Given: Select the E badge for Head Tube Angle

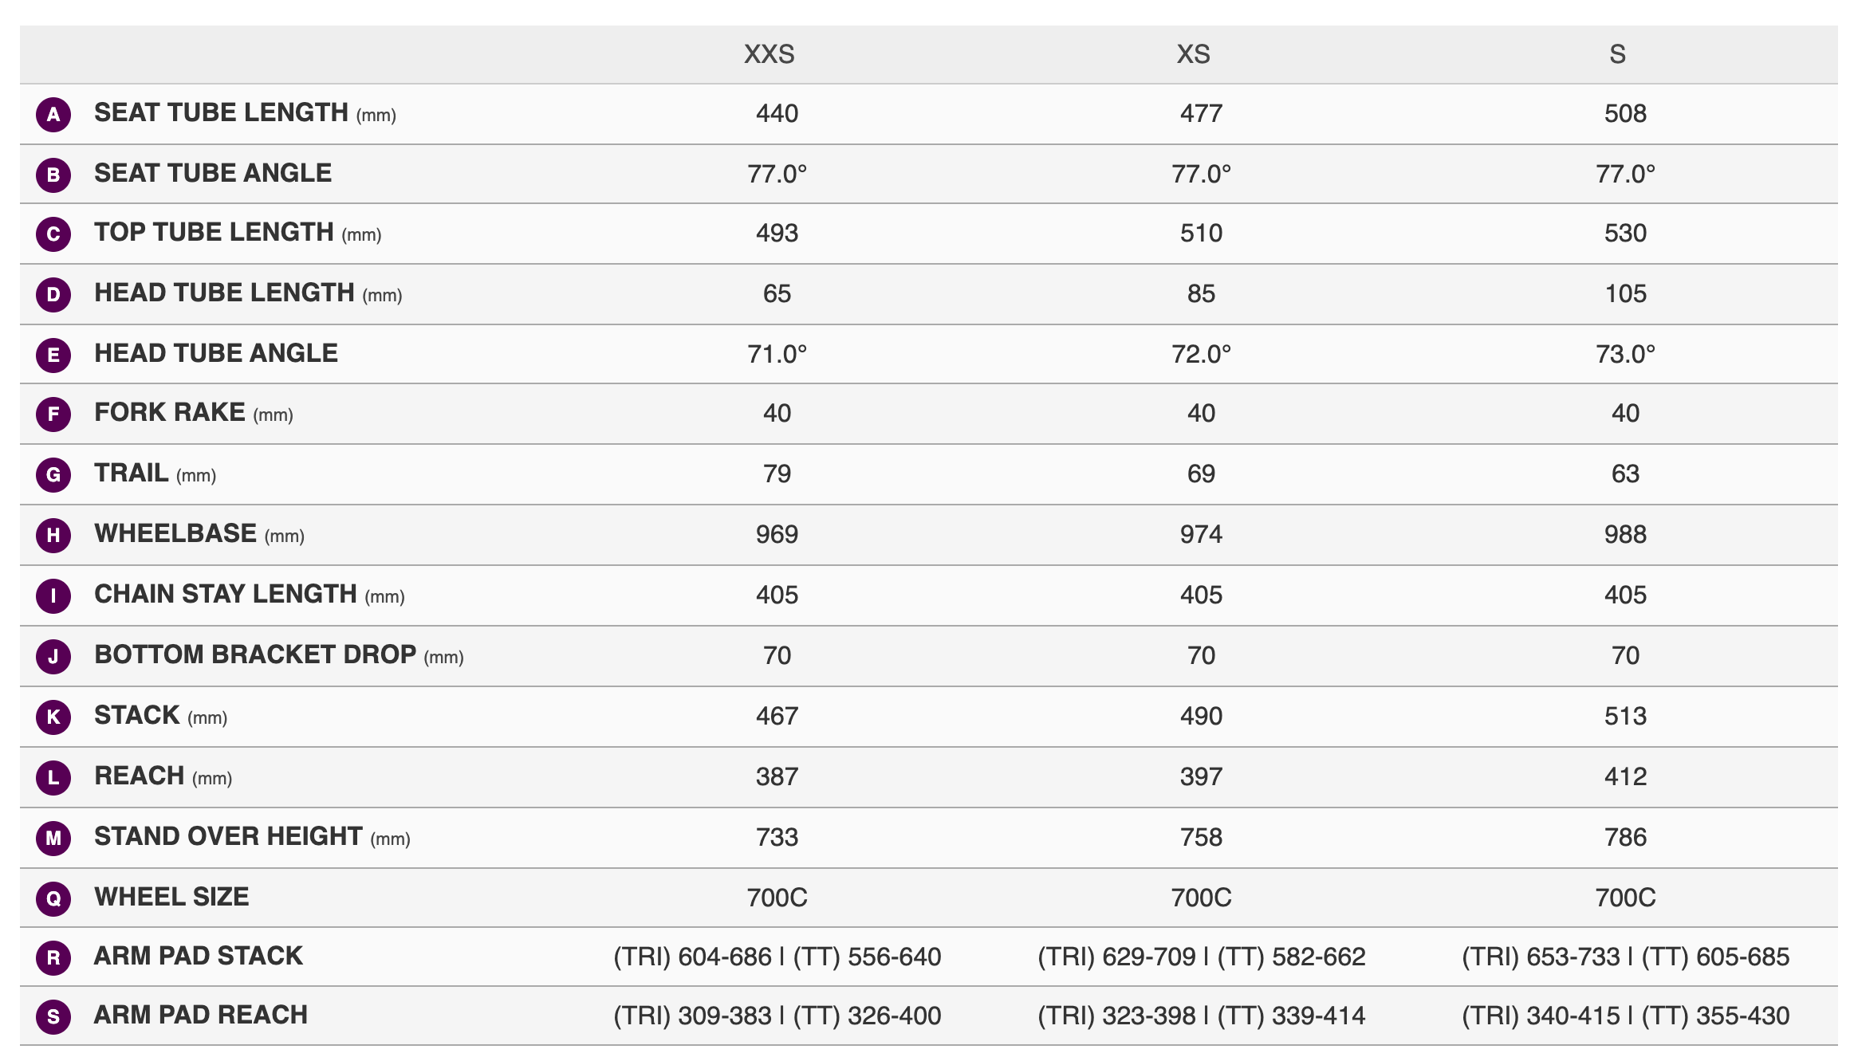Looking at the screenshot, I should (53, 355).
